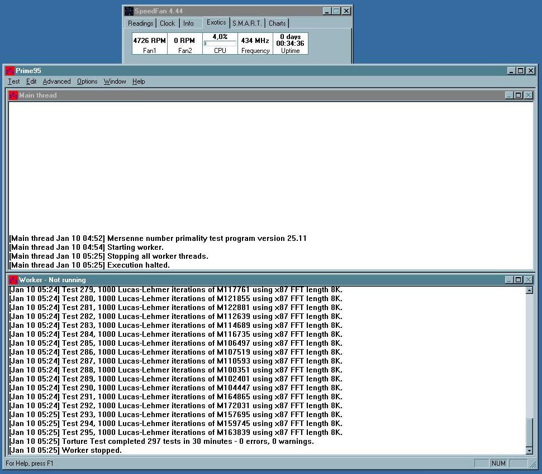The image size is (542, 474).
Task: Minimize the Prime95 main window
Action: pos(512,71)
